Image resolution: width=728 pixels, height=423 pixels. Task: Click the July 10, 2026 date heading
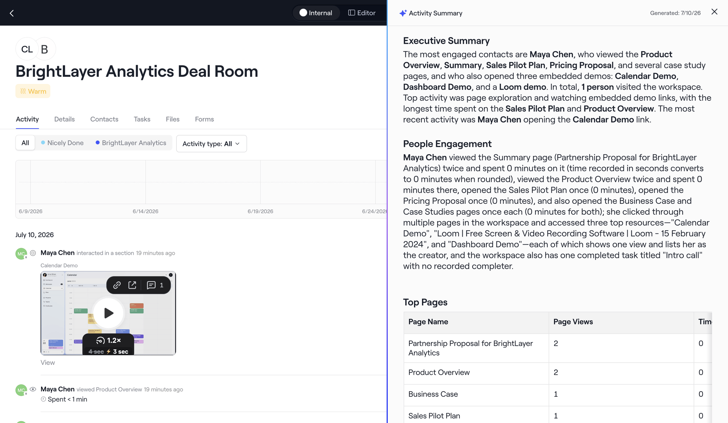coord(35,235)
